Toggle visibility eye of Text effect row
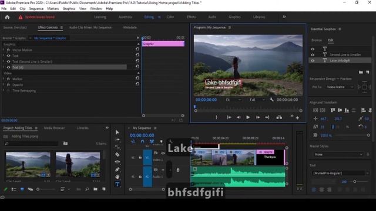Viewport: 376px width, 211px height. pos(8,56)
